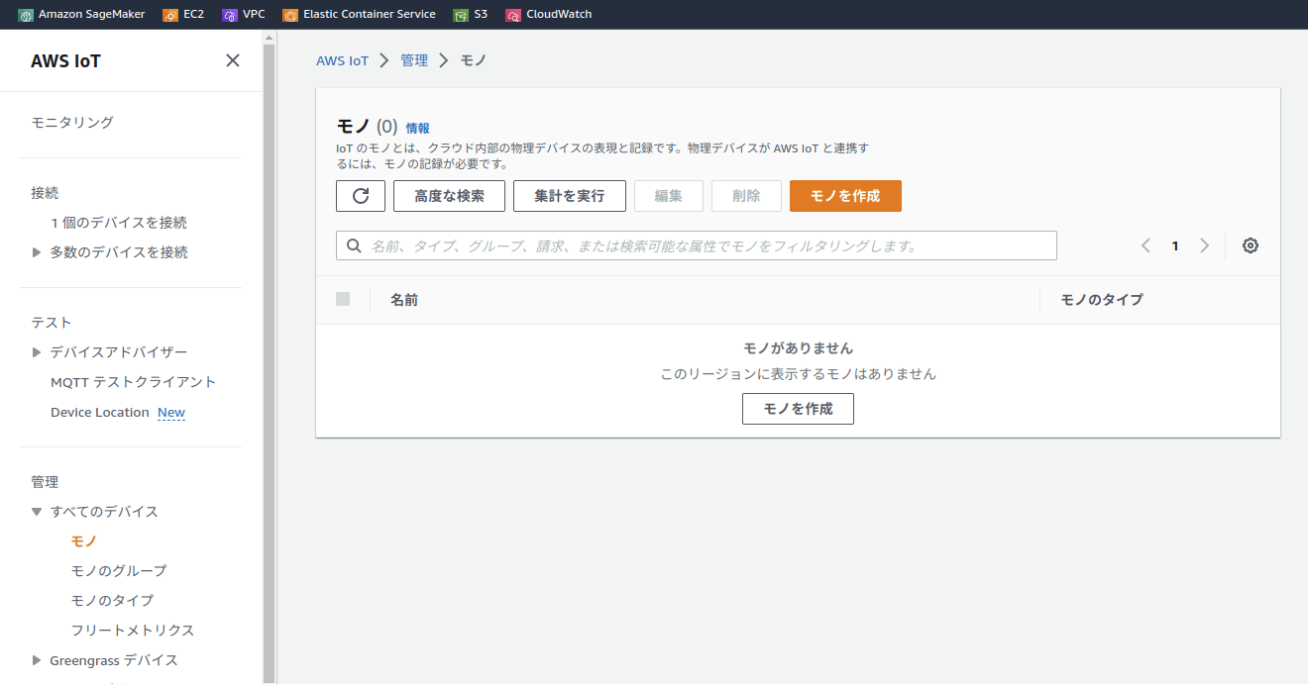The width and height of the screenshot is (1308, 684).
Task: Collapse すべてのデバイス section
Action: point(37,512)
